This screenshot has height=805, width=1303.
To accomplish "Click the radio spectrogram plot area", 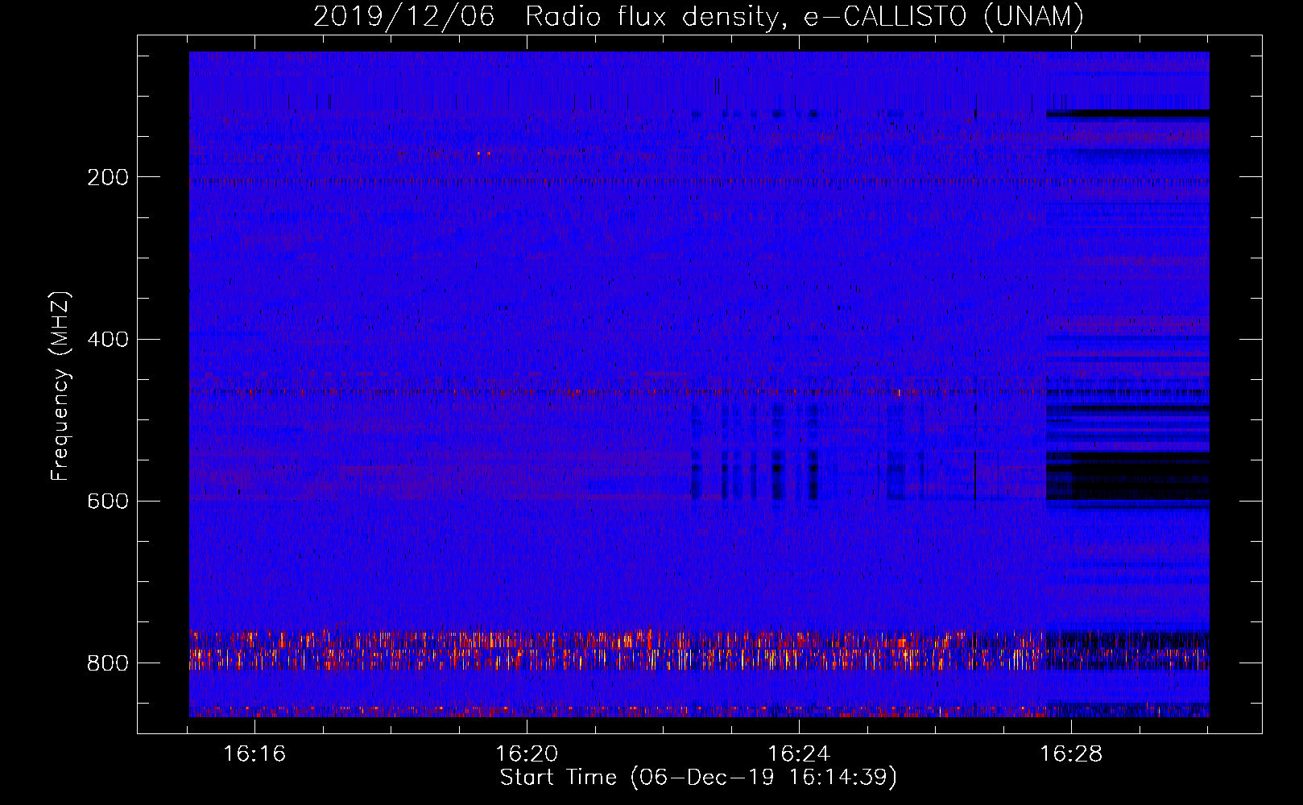I will point(699,384).
